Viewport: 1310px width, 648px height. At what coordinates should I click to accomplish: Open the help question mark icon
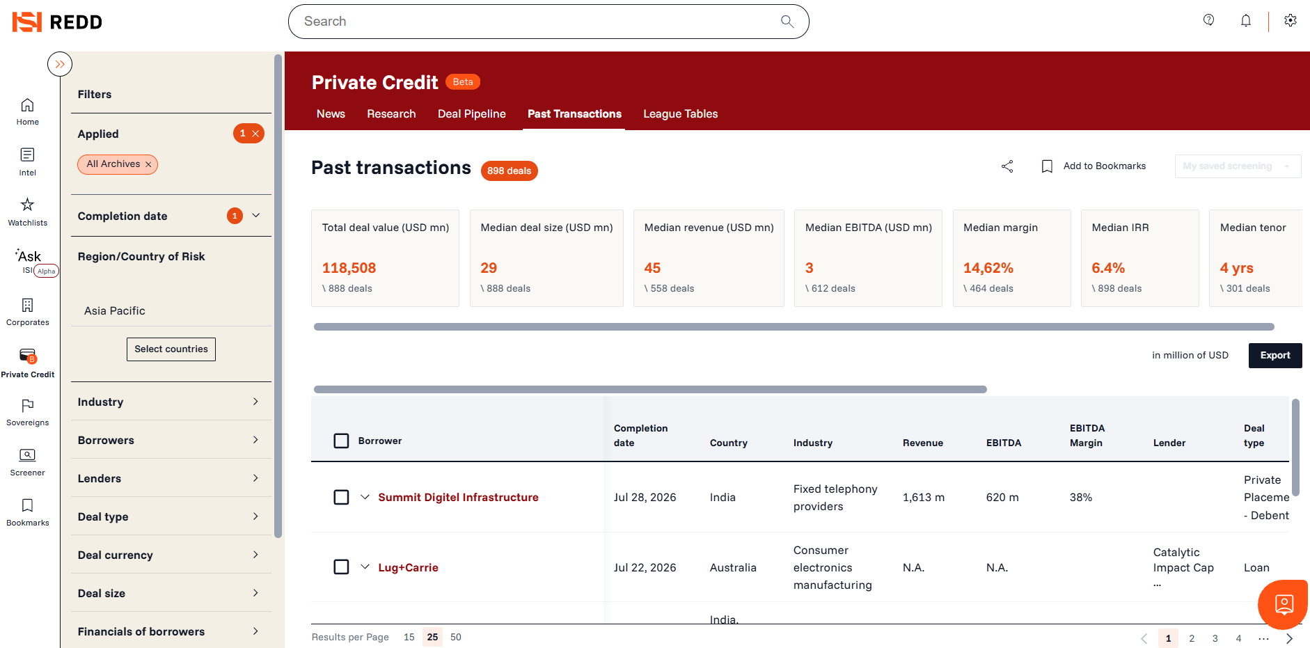pyautogui.click(x=1209, y=20)
